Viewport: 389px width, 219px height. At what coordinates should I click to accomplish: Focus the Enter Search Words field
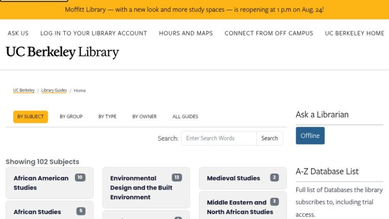[219, 138]
